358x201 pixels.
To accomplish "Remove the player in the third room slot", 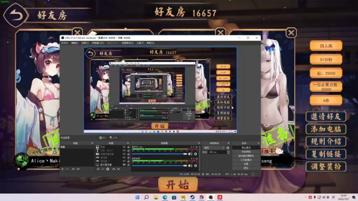I will click(221, 32).
